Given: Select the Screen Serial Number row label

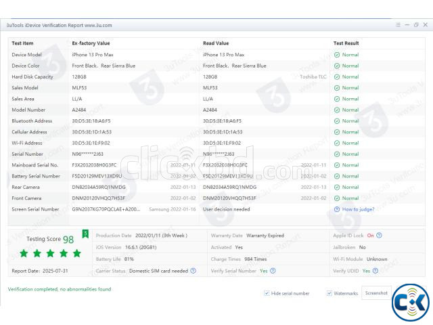Looking at the screenshot, I should (35, 209).
